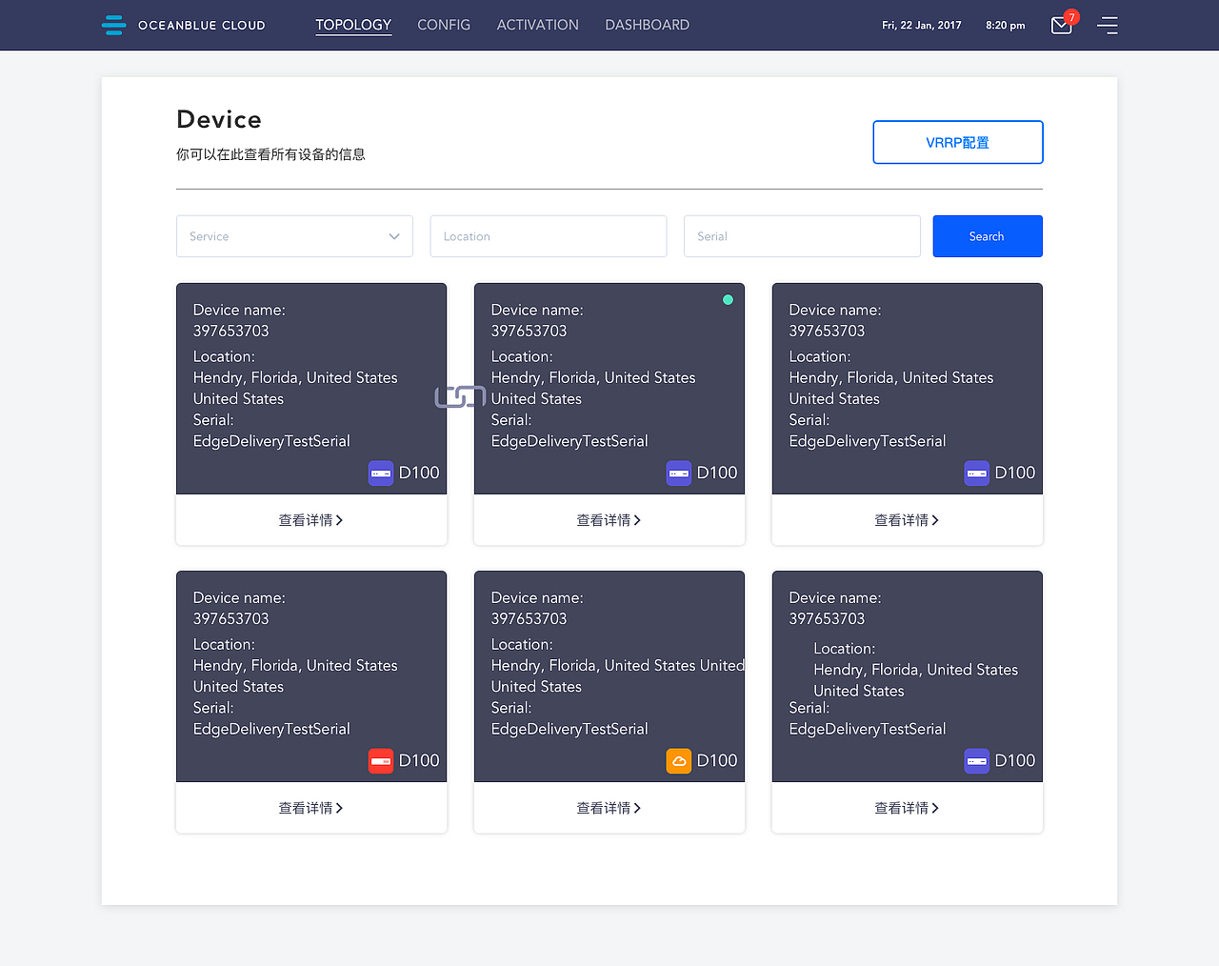The width and height of the screenshot is (1219, 966).
Task: Go to the DASHBOARD tab
Action: [x=648, y=25]
